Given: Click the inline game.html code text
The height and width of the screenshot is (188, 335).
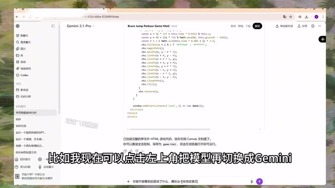Looking at the screenshot, I should 170,144.
